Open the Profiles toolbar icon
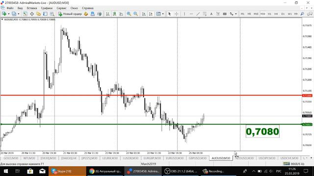Viewport: 314px width, 176px height. tap(14, 14)
